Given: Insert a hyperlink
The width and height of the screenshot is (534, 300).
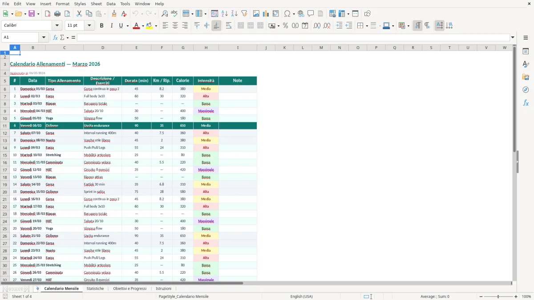Looking at the screenshot, I should tap(301, 14).
